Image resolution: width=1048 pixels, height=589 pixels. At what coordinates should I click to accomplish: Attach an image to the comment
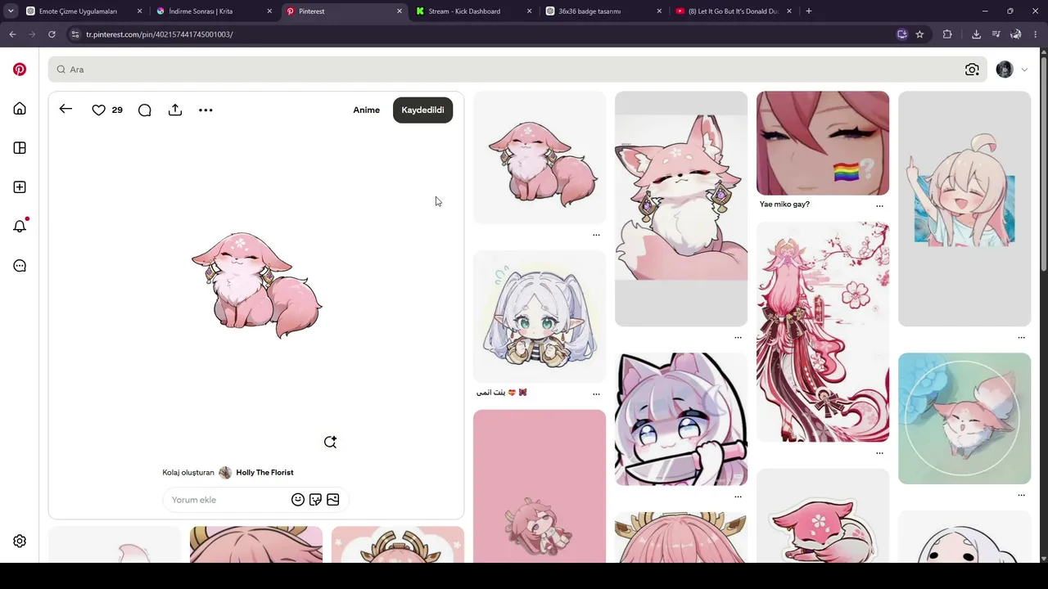(x=332, y=500)
